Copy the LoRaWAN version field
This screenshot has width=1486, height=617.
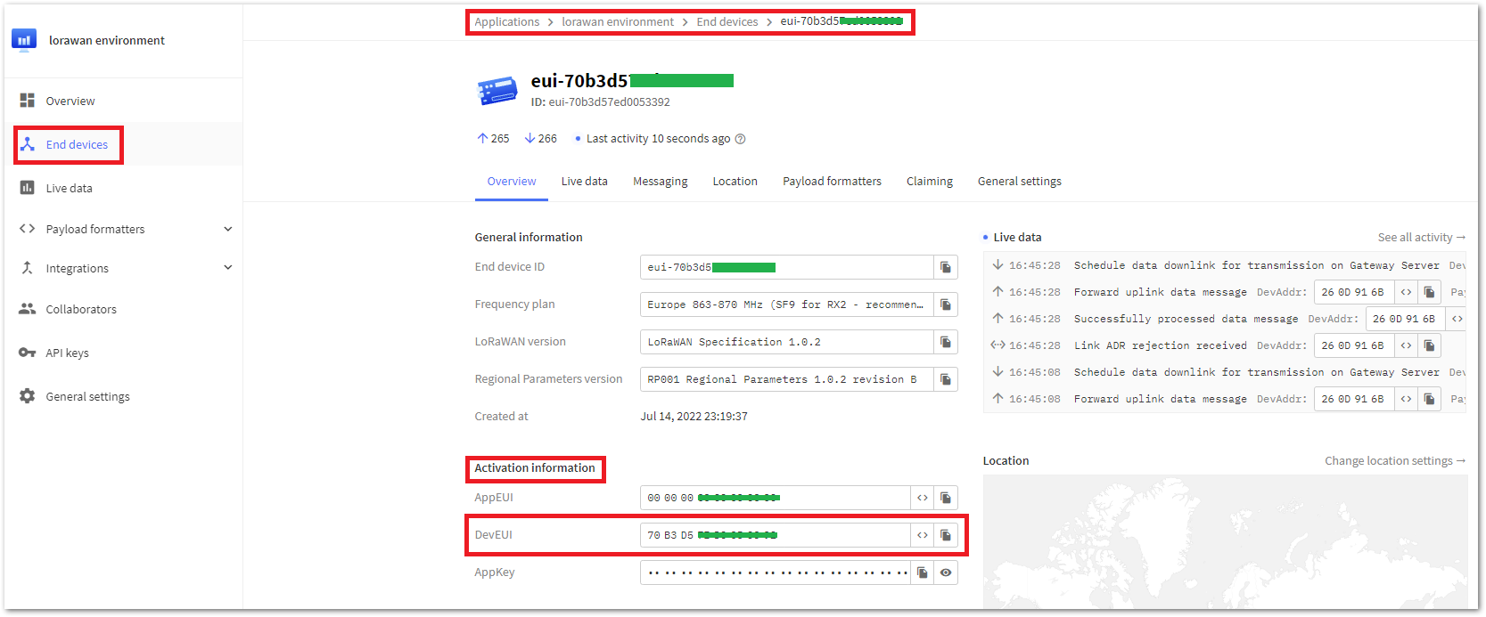point(946,342)
